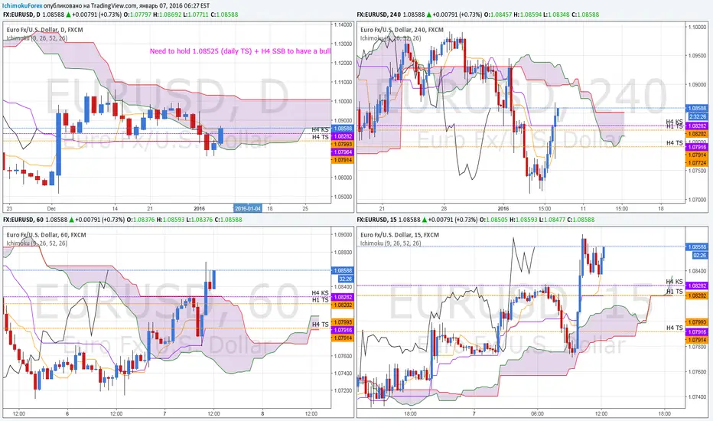Click the purple 1.08282 tag on 60 chart
This screenshot has width=713, height=421.
(343, 297)
